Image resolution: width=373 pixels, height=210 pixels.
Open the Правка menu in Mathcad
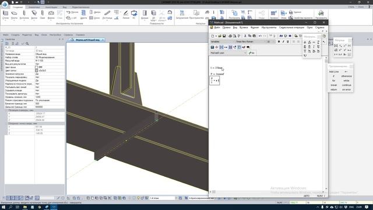pos(226,27)
